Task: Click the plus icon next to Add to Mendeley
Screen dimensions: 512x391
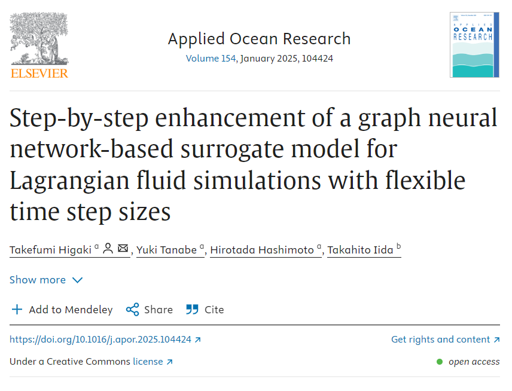Action: pyautogui.click(x=17, y=310)
